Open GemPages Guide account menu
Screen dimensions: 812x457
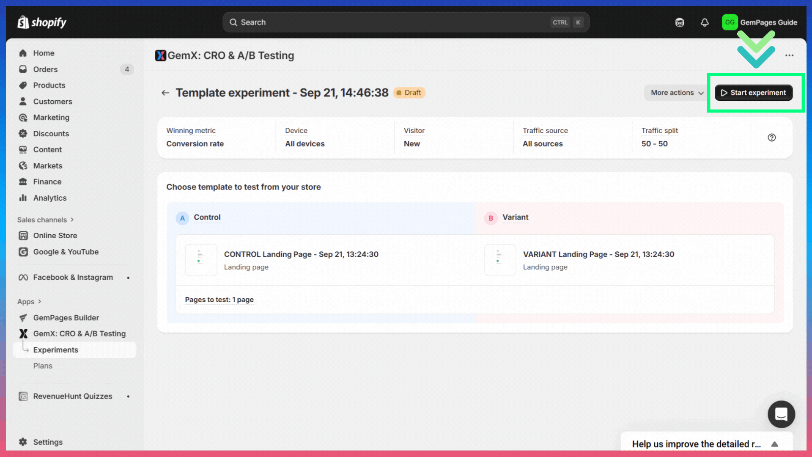[x=760, y=22]
